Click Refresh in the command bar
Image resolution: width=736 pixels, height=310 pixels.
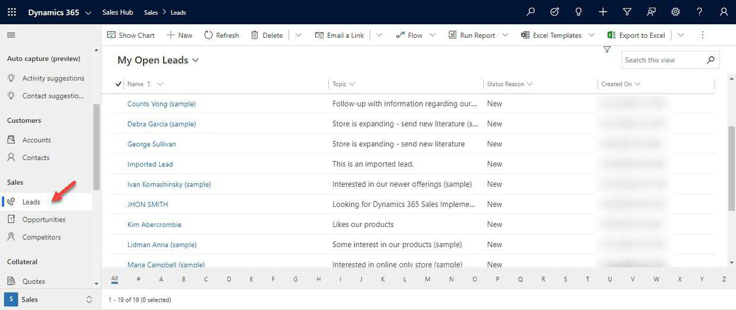coord(221,35)
